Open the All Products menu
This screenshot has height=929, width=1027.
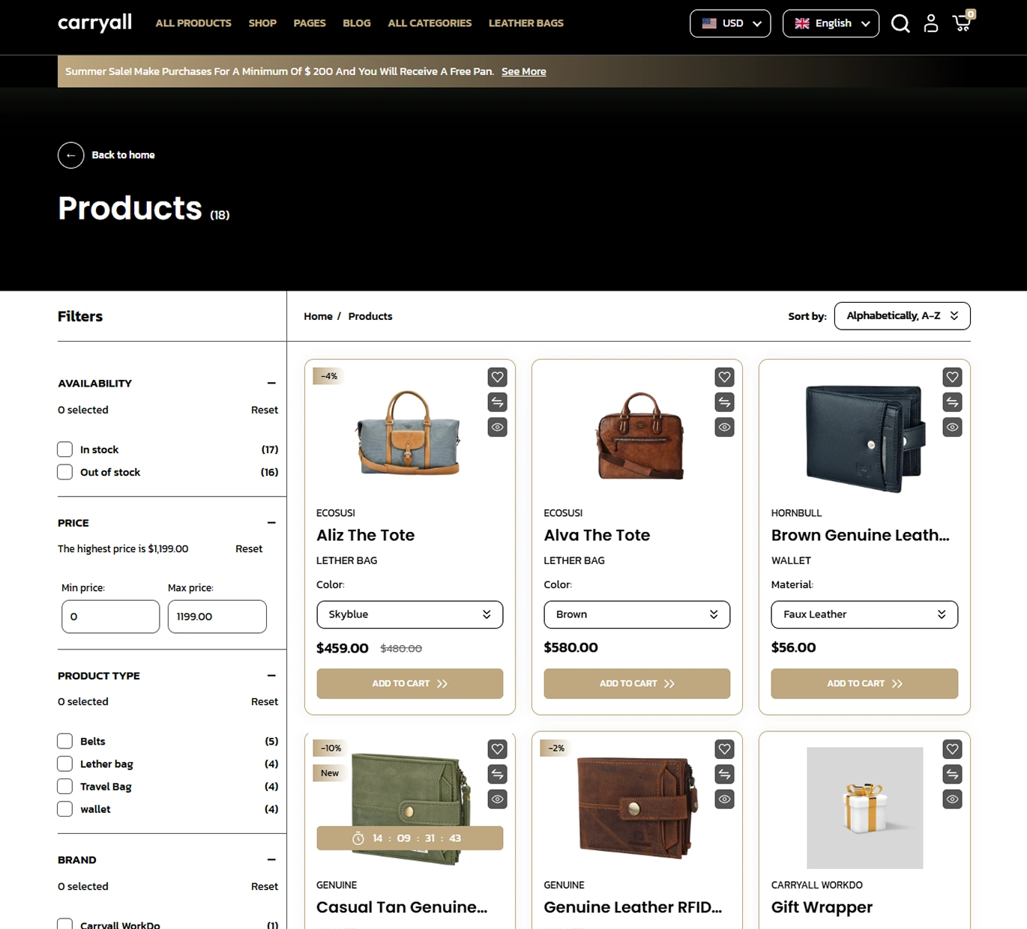click(x=193, y=23)
